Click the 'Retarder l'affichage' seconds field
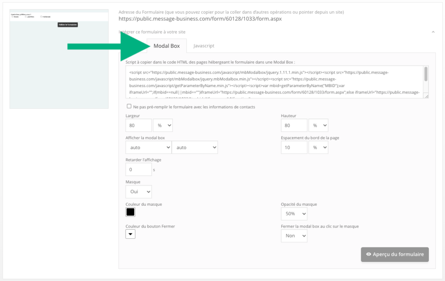The width and height of the screenshot is (445, 281). [x=139, y=170]
